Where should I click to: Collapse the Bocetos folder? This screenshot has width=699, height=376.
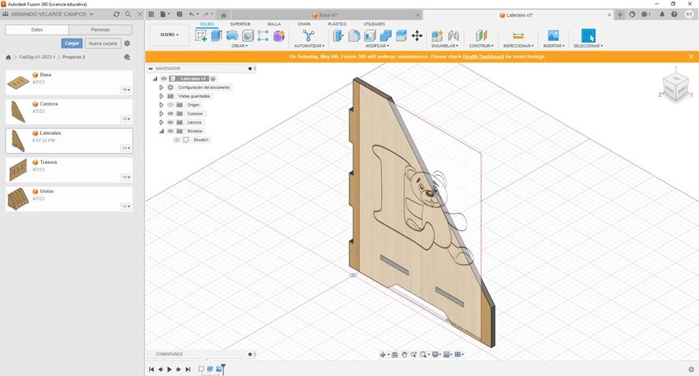point(162,131)
